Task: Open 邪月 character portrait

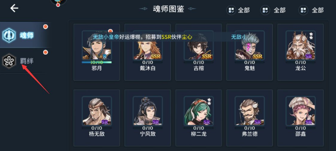Action: click(x=97, y=46)
